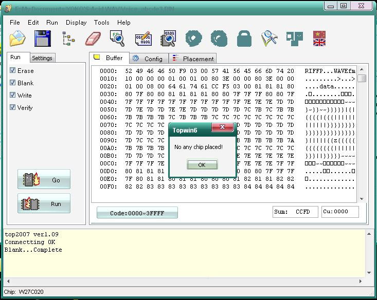Open file with the folder icon
This screenshot has height=300, width=377.
(x=17, y=39)
